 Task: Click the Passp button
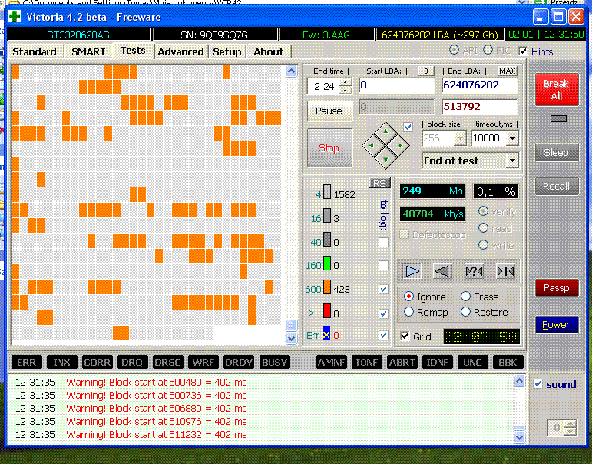557,288
